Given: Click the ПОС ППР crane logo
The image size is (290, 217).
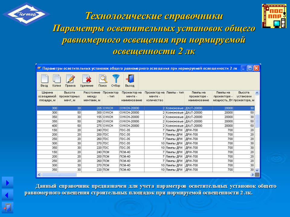Looking at the screenshot, I should pyautogui.click(x=274, y=16).
